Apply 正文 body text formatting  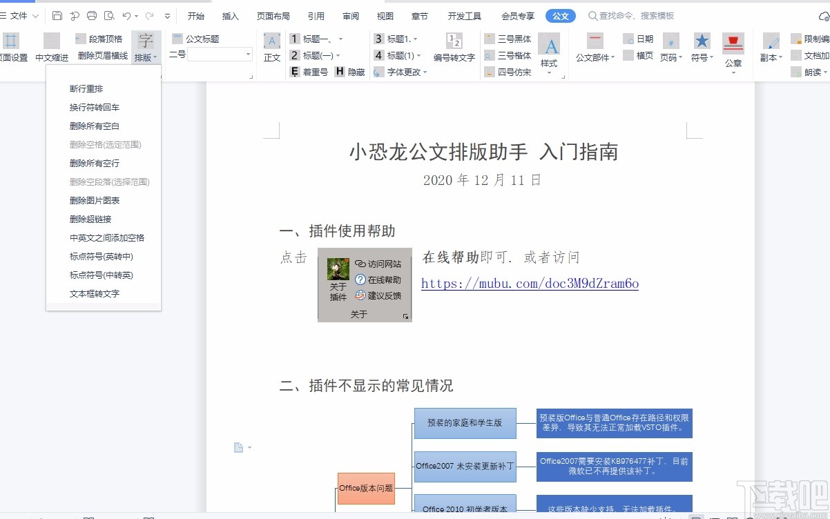pyautogui.click(x=271, y=50)
